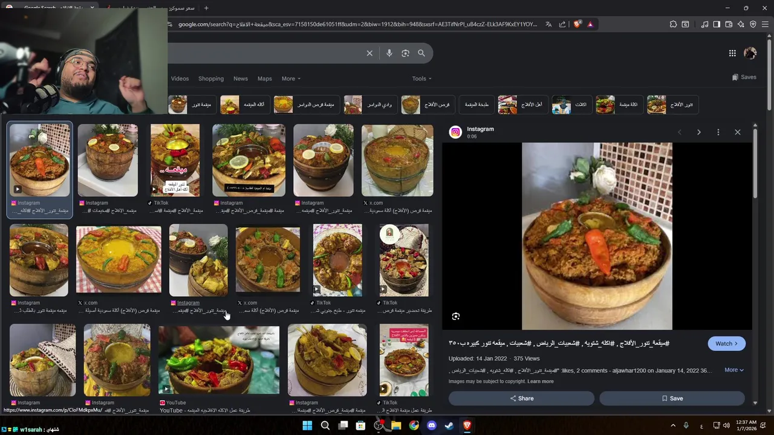This screenshot has width=774, height=435.
Task: Click the Share button in preview
Action: tap(521, 398)
